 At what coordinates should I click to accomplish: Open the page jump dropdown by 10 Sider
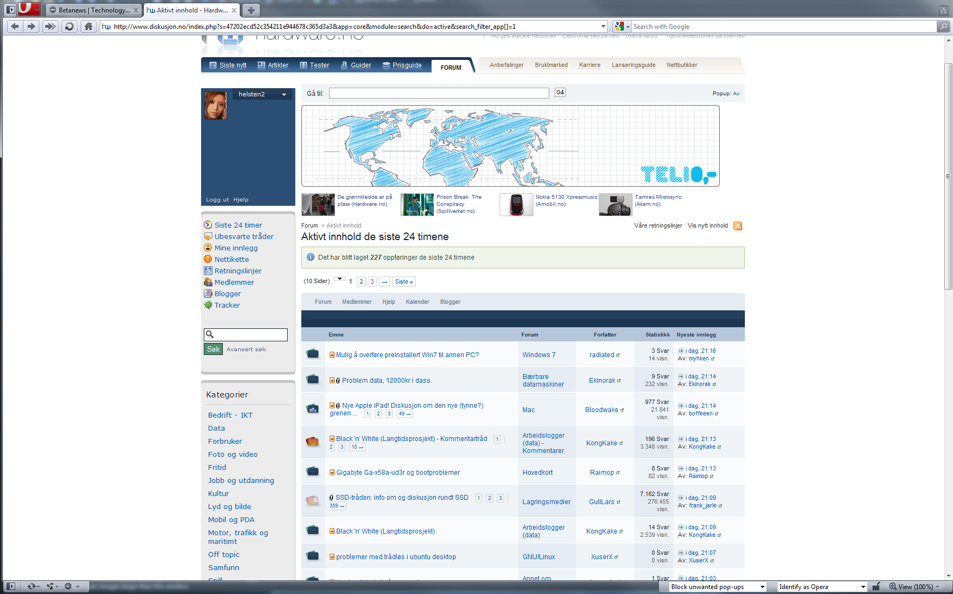pyautogui.click(x=339, y=280)
